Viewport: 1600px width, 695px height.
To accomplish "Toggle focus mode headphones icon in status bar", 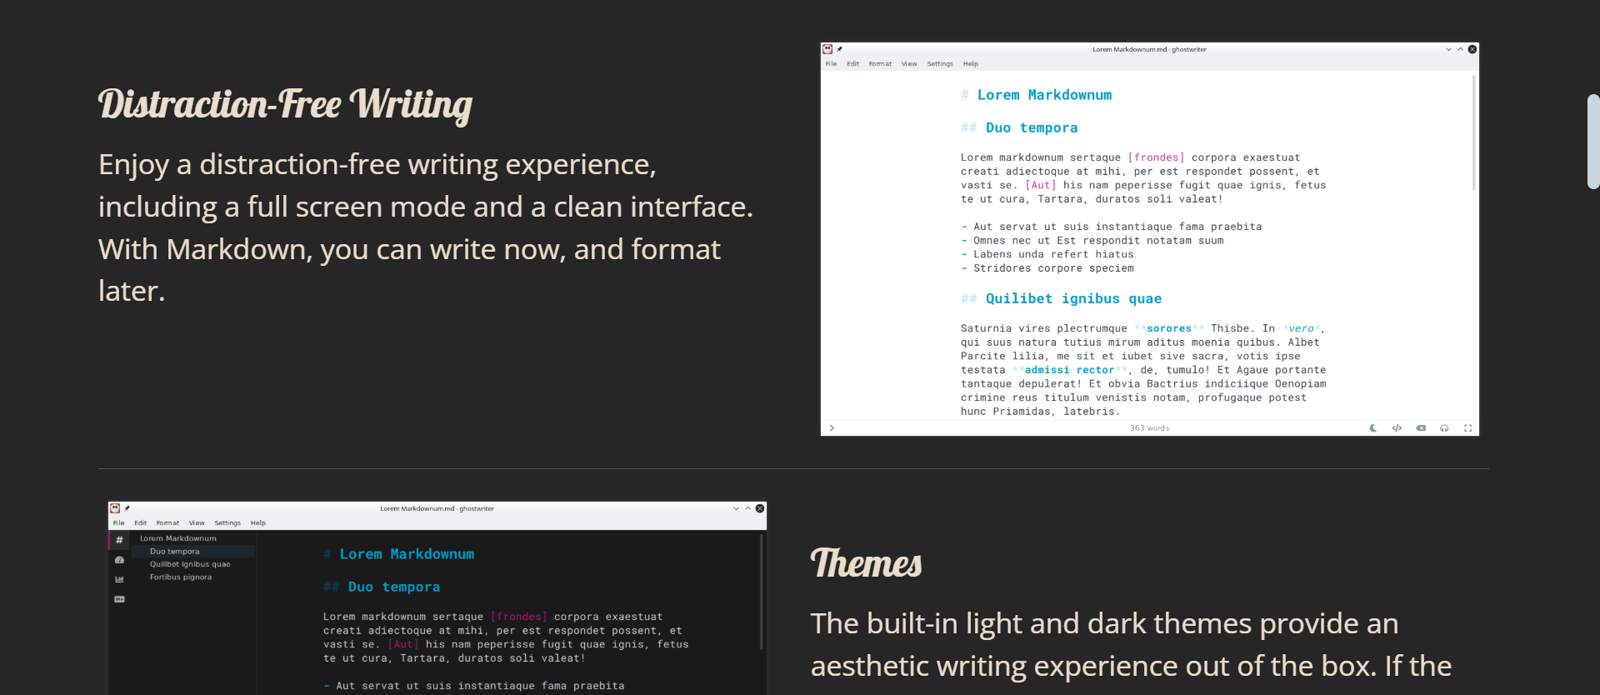I will (x=1444, y=428).
